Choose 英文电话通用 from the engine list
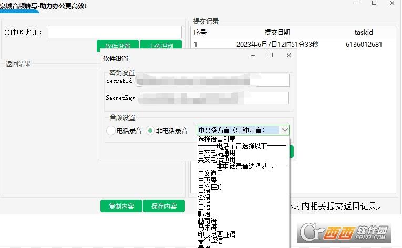The height and width of the screenshot is (248, 402). click(x=217, y=159)
